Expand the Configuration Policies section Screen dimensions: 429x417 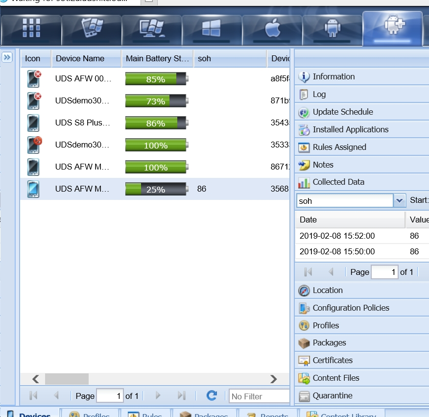coord(351,308)
